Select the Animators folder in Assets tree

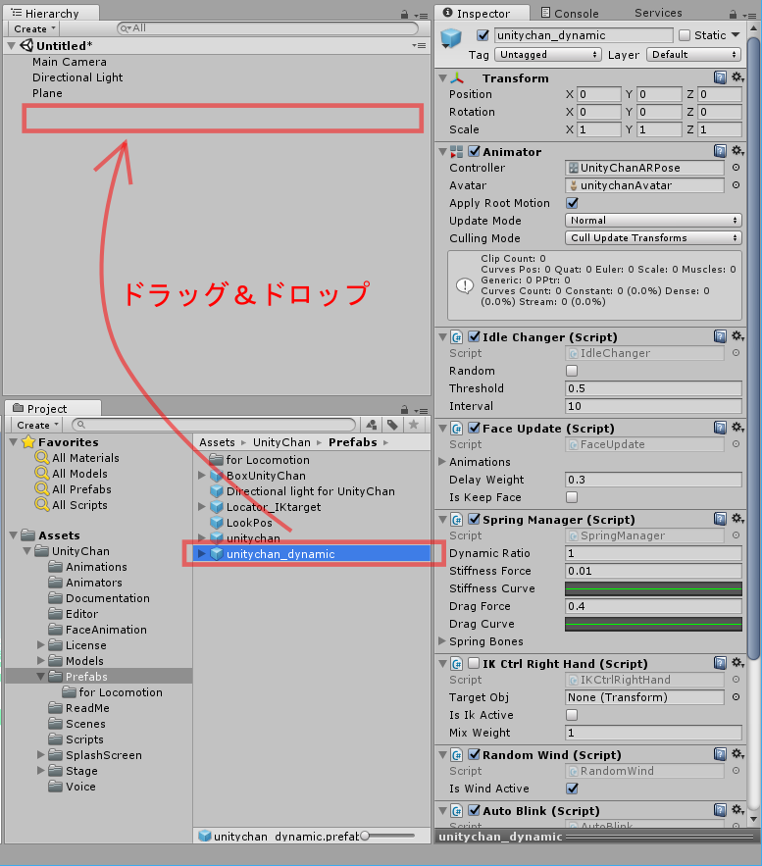pos(94,583)
